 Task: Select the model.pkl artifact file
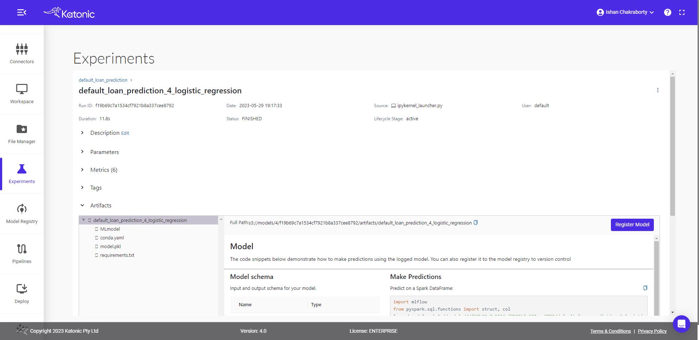(110, 246)
